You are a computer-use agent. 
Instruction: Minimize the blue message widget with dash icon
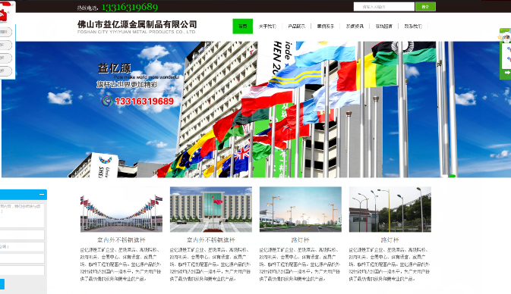click(42, 195)
